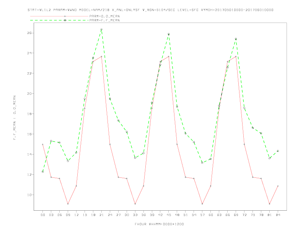This screenshot has height=234, width=303.
Task: Click x-axis tick label 36
Action: tap(143, 215)
